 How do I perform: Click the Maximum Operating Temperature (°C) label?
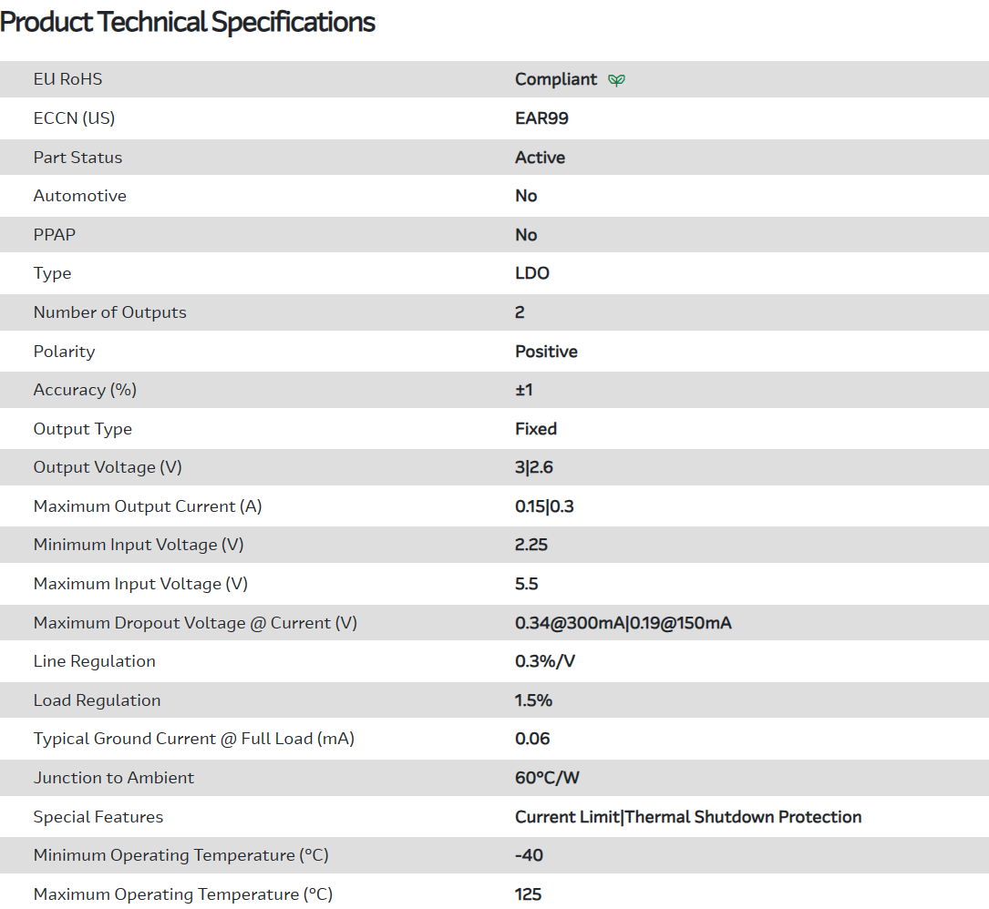pos(183,894)
